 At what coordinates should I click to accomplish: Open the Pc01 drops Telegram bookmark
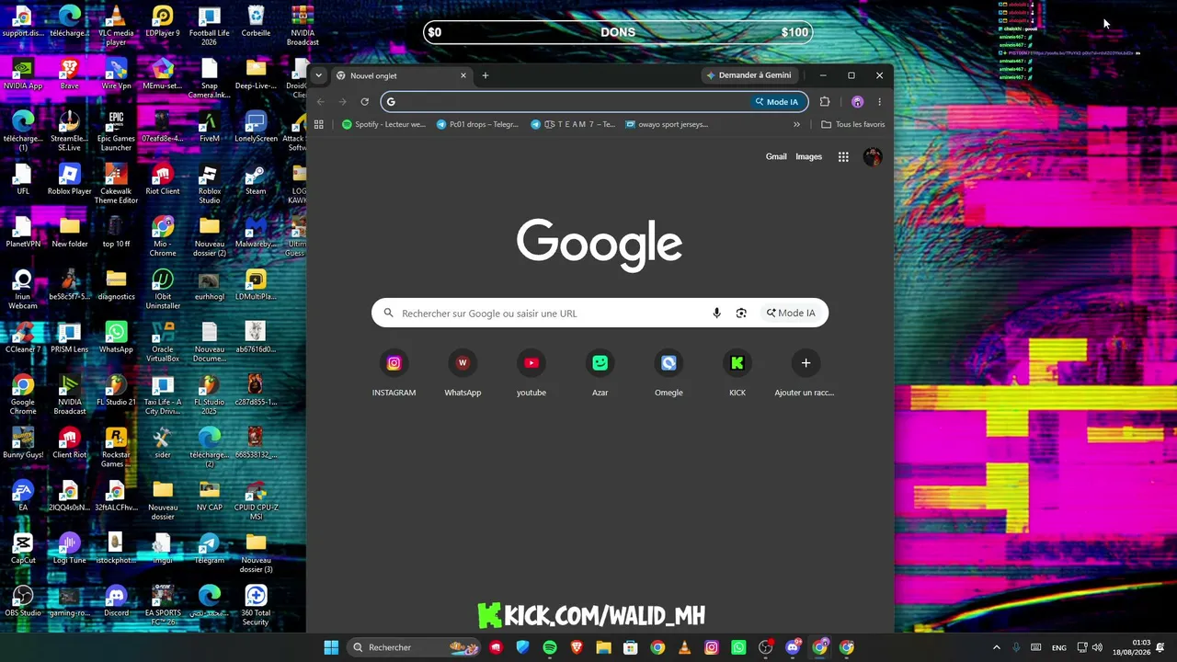pyautogui.click(x=477, y=124)
